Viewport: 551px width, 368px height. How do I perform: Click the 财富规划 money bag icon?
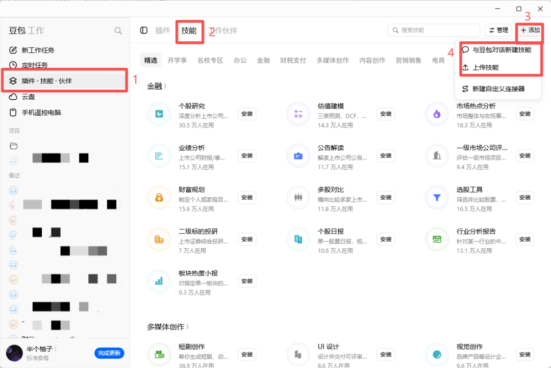tap(159, 197)
